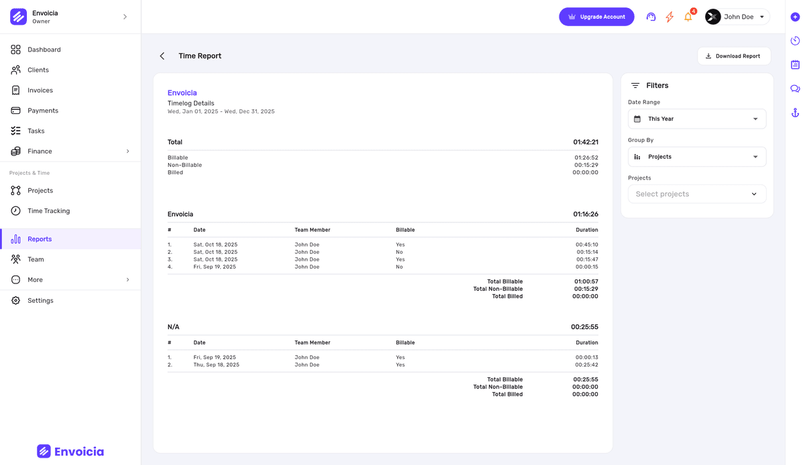The image size is (805, 465).
Task: Open the notifications bell
Action: (x=688, y=17)
